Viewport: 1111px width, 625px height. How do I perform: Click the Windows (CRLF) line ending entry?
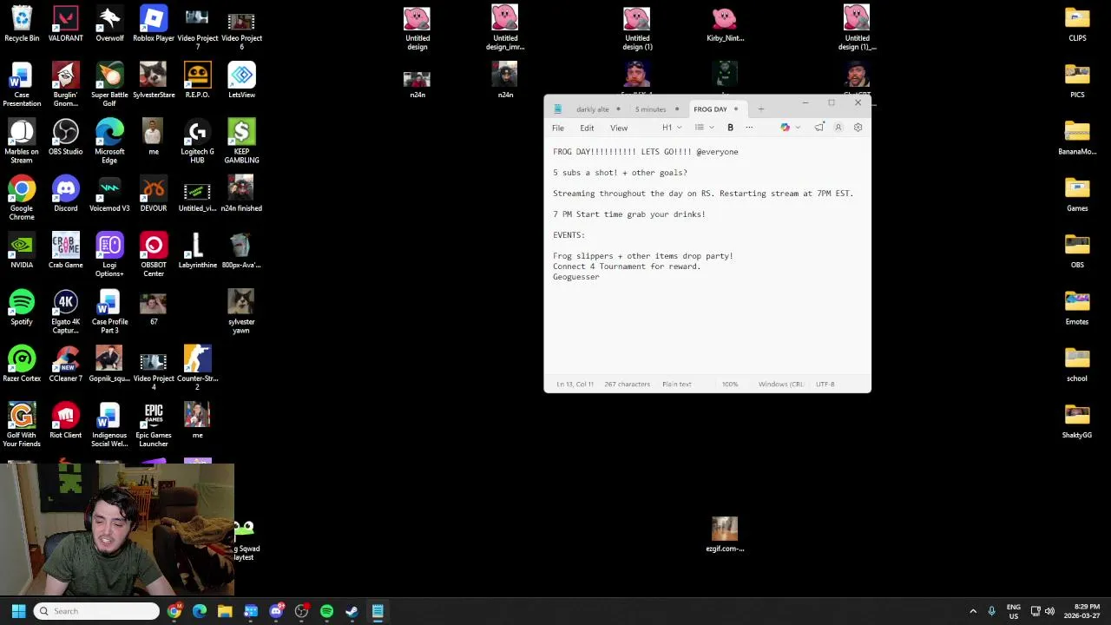click(x=780, y=384)
